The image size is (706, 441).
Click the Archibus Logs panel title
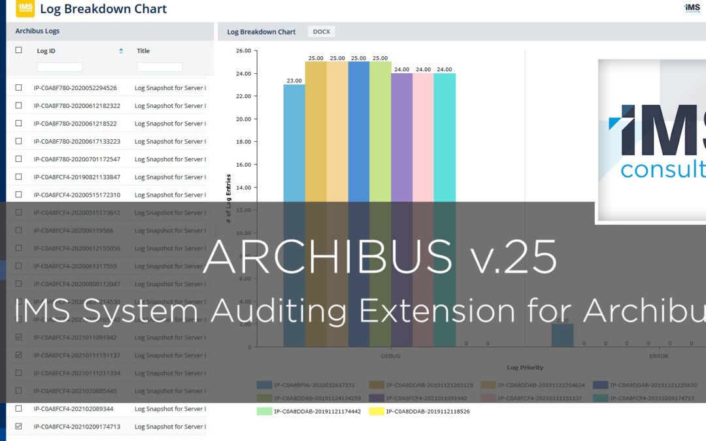pos(37,31)
